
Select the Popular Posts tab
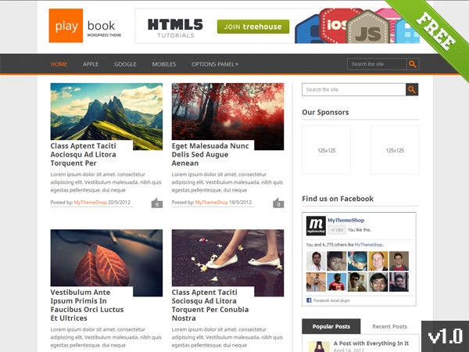[331, 326]
